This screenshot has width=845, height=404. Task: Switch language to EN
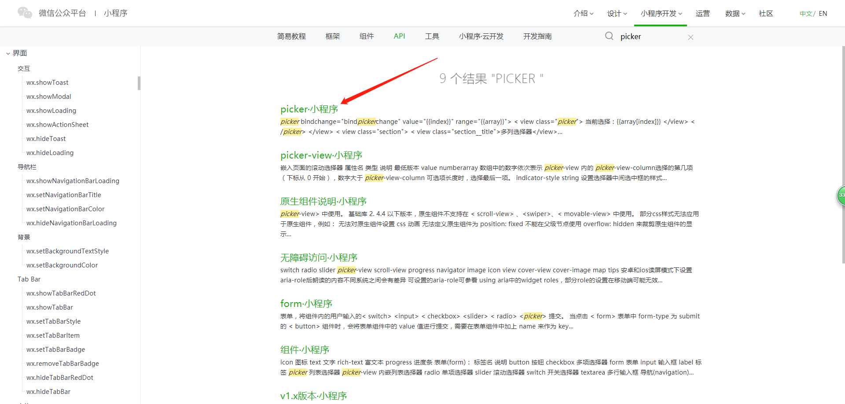tap(823, 14)
